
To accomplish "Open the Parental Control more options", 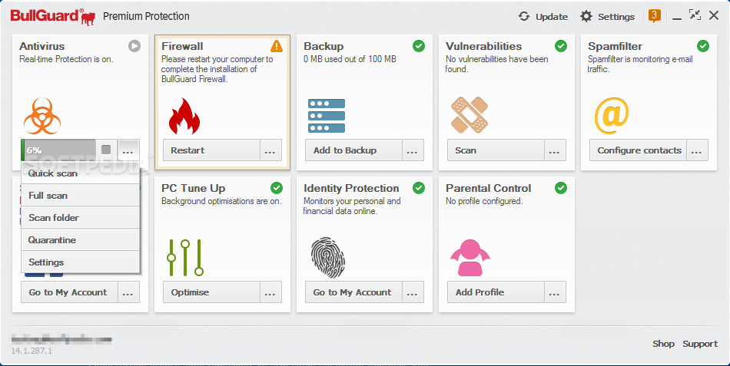I will [555, 292].
